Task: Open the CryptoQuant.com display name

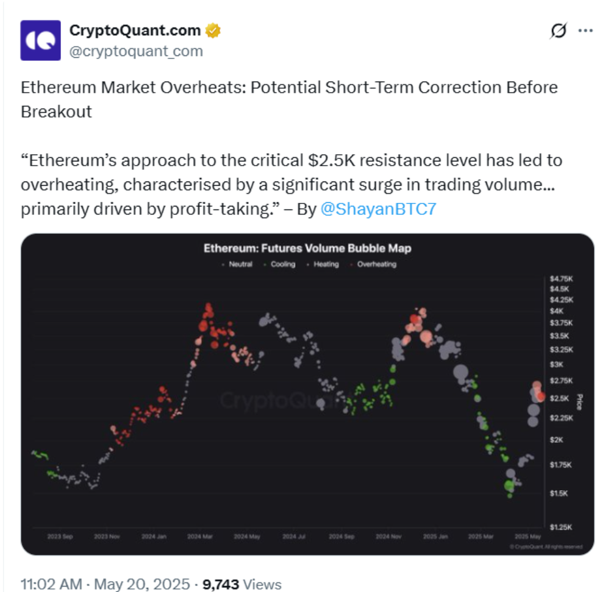Action: [135, 30]
